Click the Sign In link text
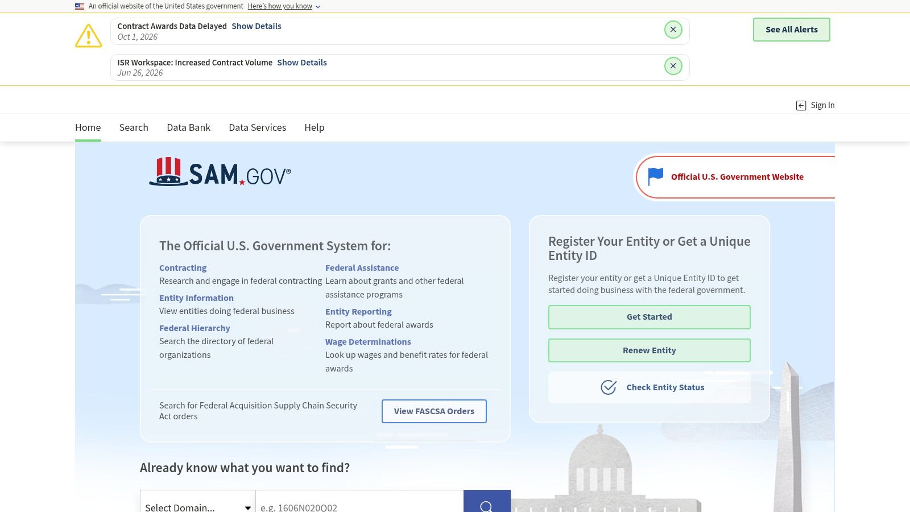This screenshot has width=910, height=512. 822,105
